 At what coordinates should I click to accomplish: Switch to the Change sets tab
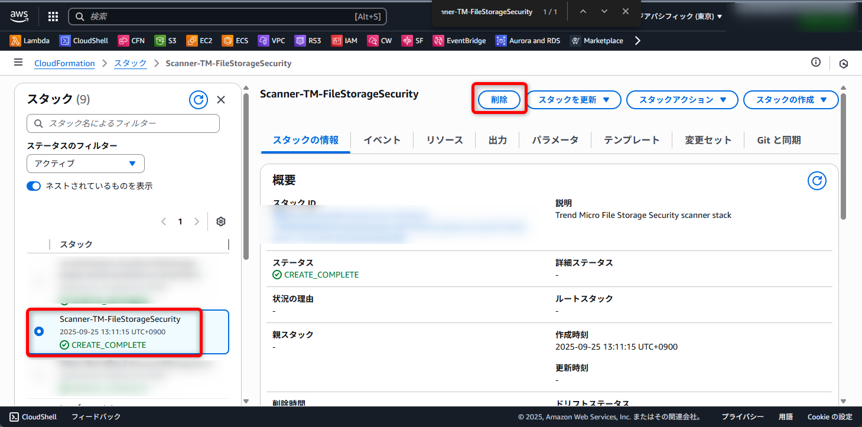[708, 140]
